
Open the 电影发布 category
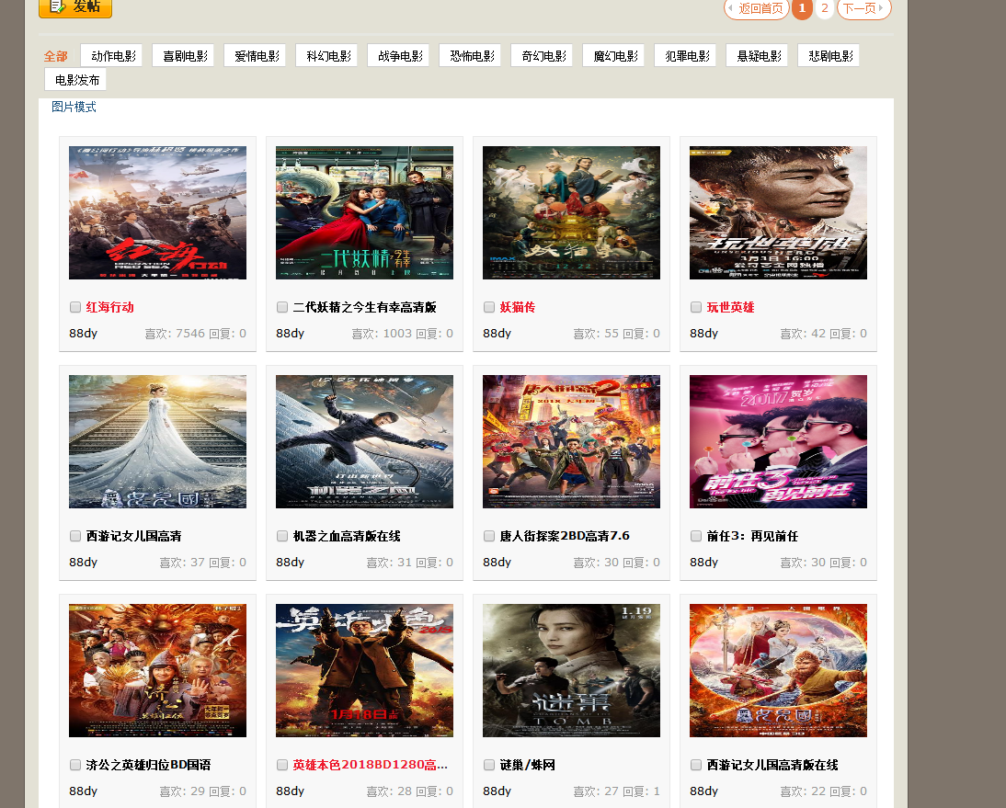[x=75, y=80]
